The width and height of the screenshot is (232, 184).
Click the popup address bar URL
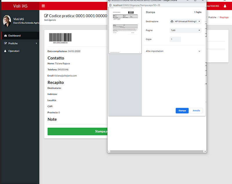tap(136, 5)
